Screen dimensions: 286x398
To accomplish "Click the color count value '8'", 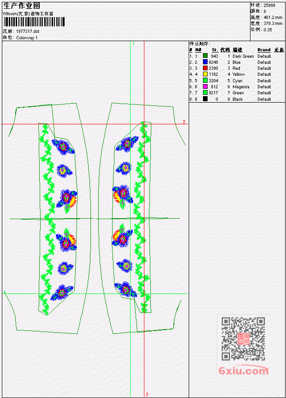I will pyautogui.click(x=265, y=12).
